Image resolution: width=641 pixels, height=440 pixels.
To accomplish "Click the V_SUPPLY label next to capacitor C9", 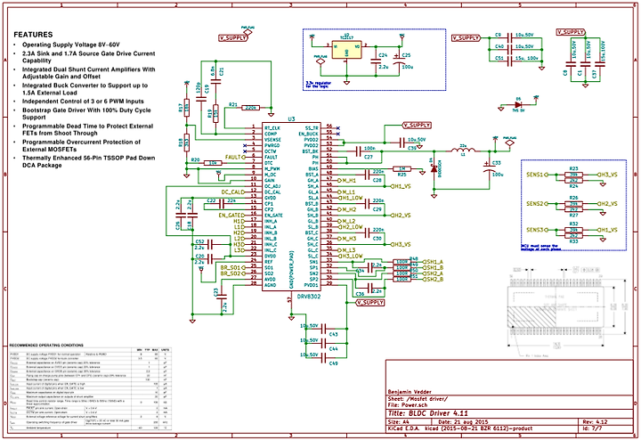I will 466,38.
